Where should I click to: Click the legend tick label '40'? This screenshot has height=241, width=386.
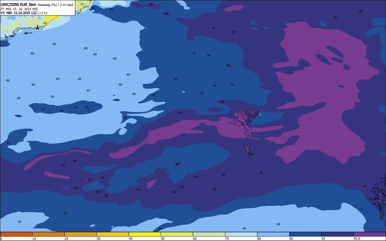pos(131,239)
